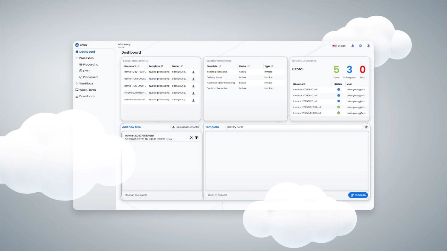Click the Process button
Viewport: 447px width, 251px height.
[x=358, y=195]
